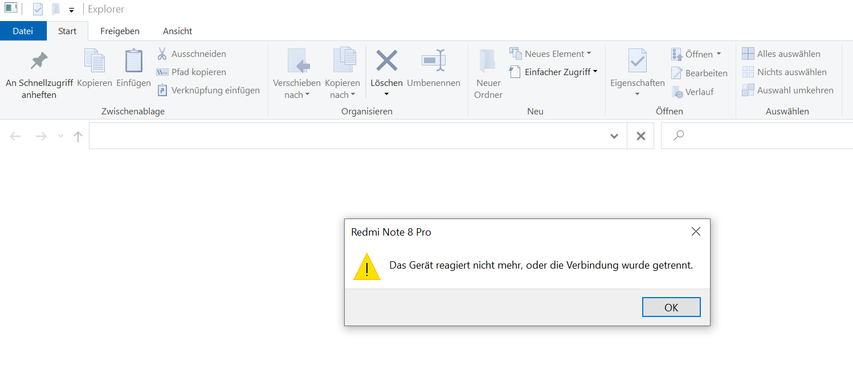Click quick access new folder icon
Screen dimensions: 853x383
pyautogui.click(x=56, y=9)
